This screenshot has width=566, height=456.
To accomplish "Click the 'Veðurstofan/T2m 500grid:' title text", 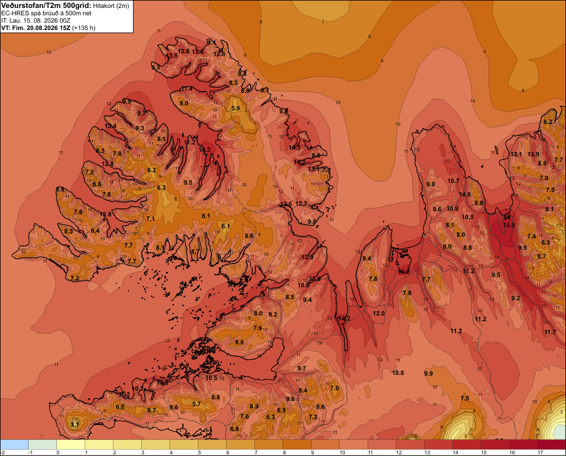I will [x=46, y=5].
